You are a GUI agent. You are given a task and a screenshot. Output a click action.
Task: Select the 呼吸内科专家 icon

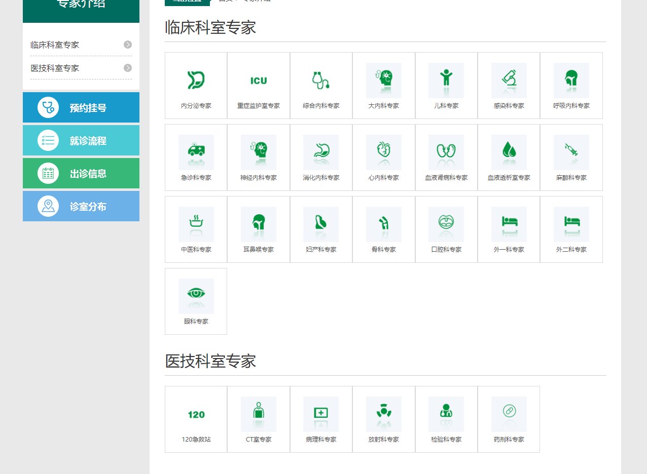click(x=571, y=80)
